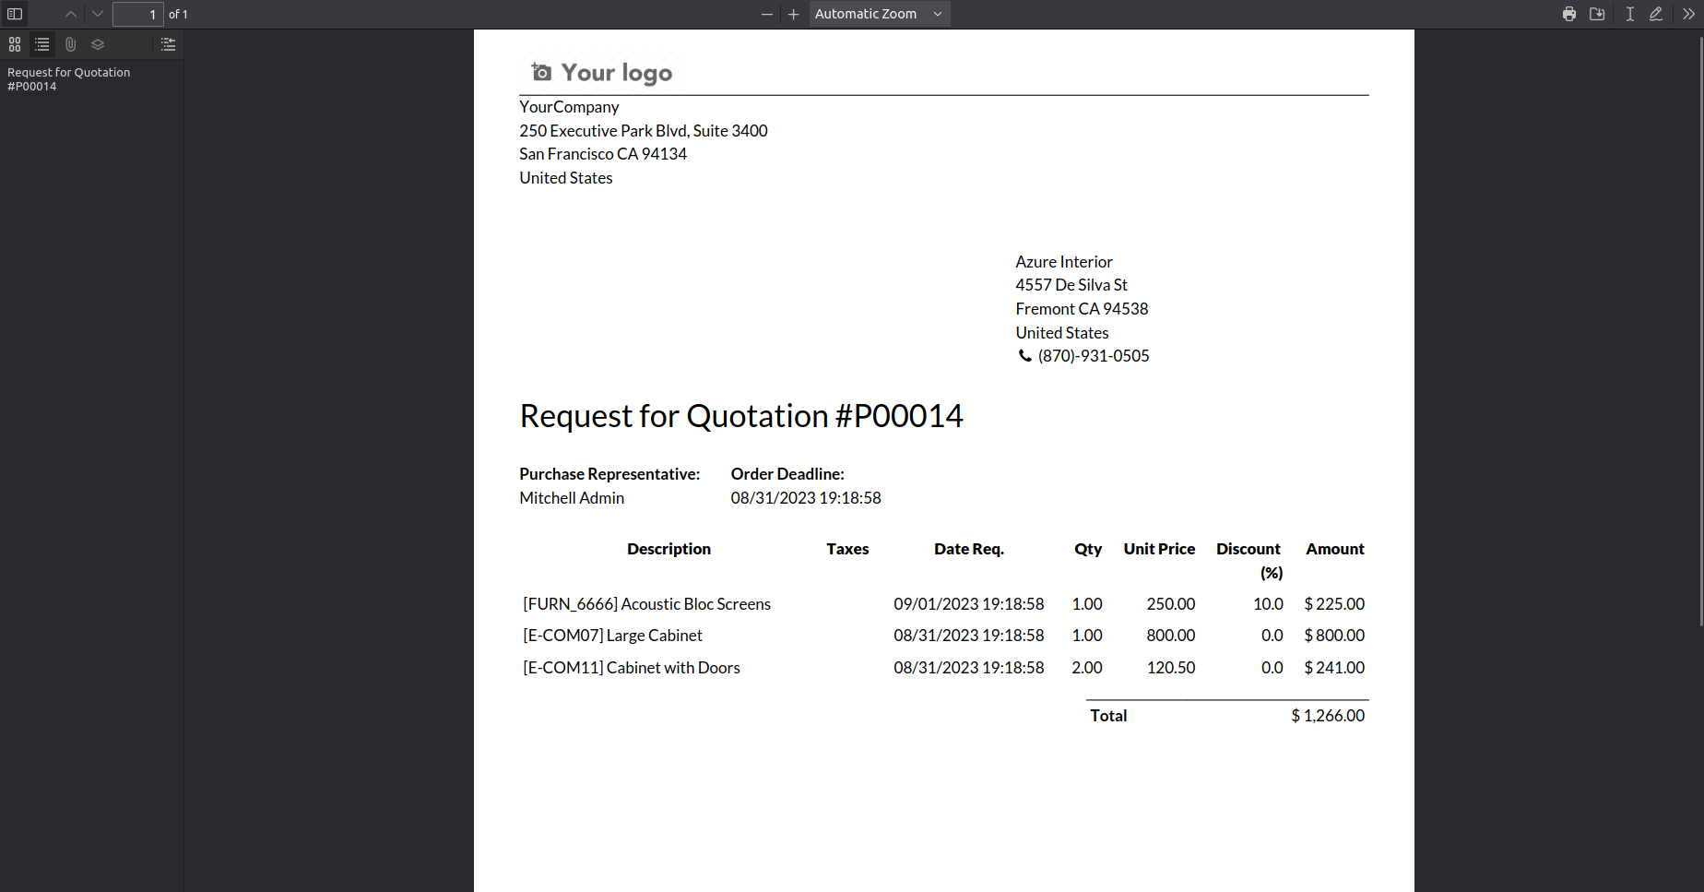
Task: Click the vertical scrollbar of the document
Action: [1700, 332]
